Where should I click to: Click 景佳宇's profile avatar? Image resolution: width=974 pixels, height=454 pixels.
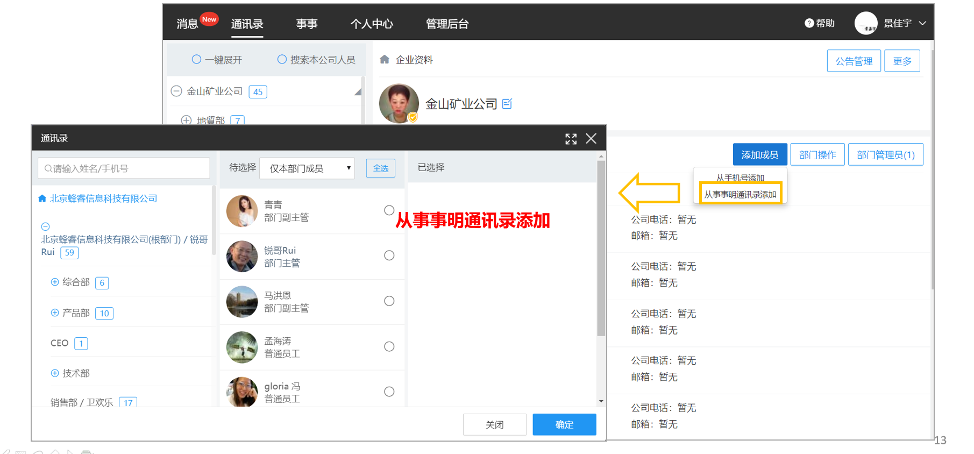pyautogui.click(x=866, y=23)
